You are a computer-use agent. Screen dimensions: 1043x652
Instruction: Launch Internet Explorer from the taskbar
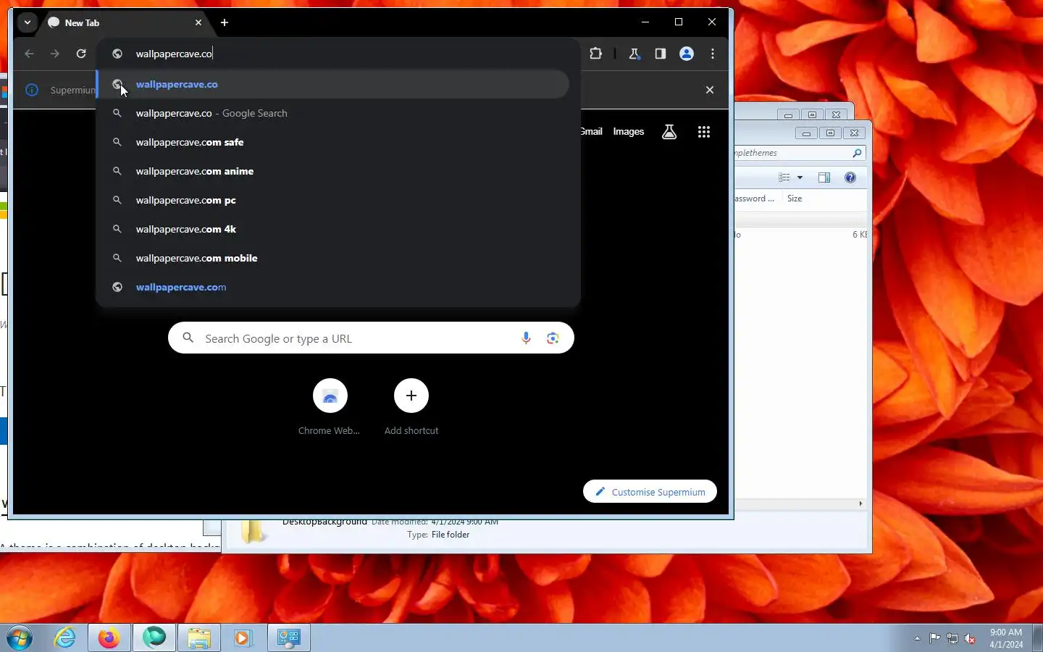point(65,638)
